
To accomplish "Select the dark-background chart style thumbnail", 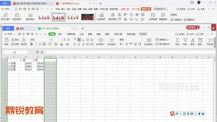I will click(x=87, y=17).
